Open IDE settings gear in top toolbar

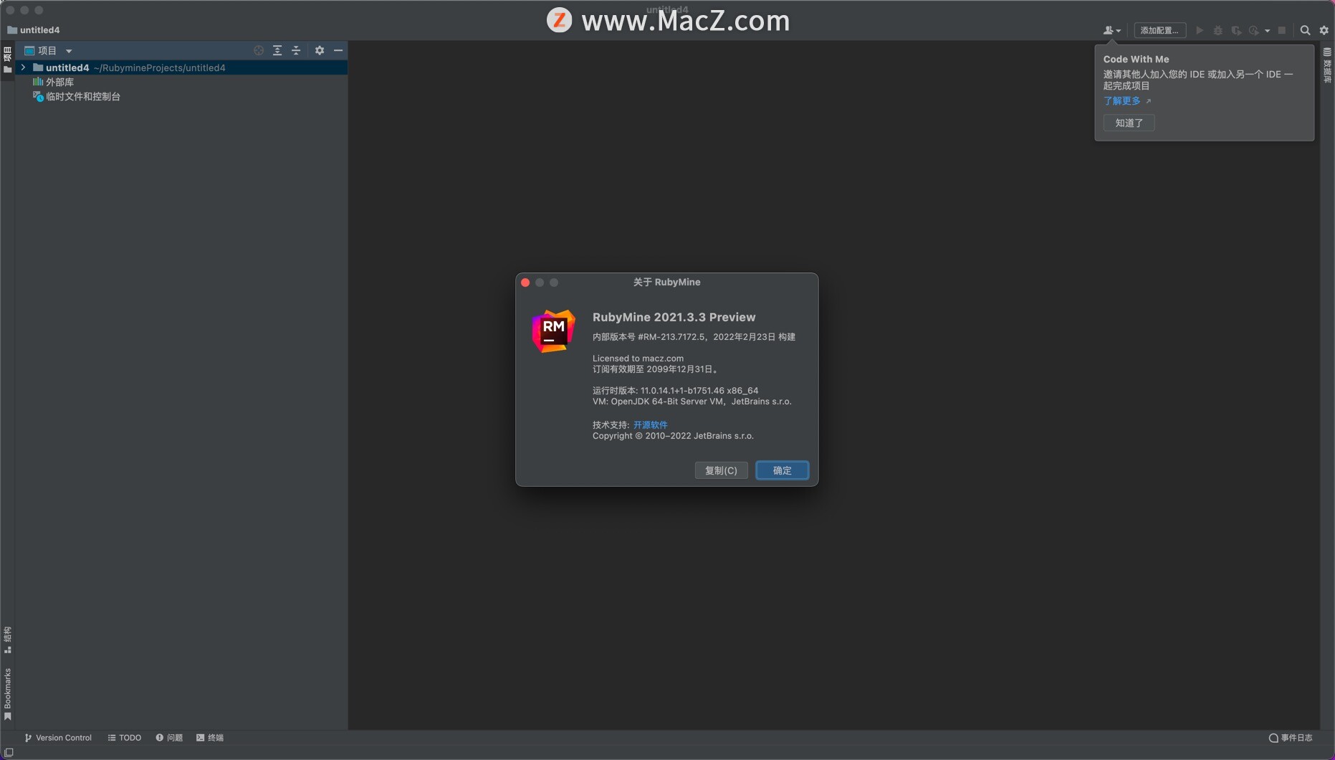[x=1324, y=30]
